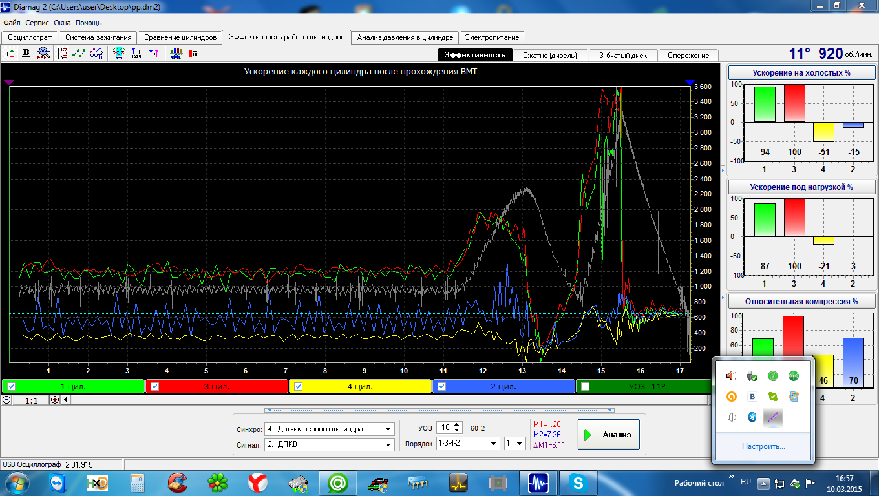Image resolution: width=879 pixels, height=496 pixels.
Task: Click the Настроить... link in tray popup
Action: coord(763,446)
